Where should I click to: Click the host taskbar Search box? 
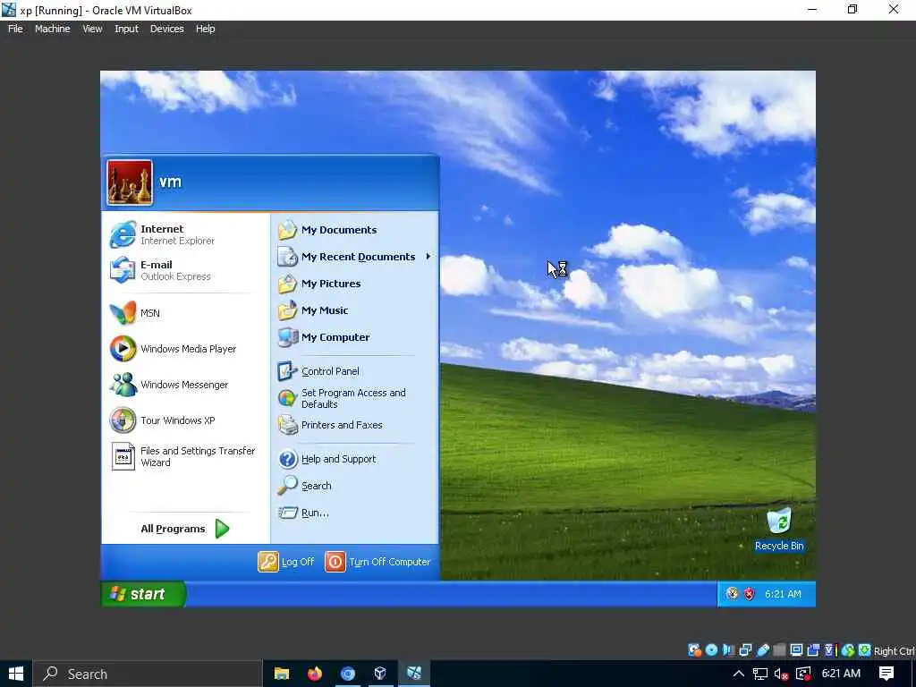148,674
